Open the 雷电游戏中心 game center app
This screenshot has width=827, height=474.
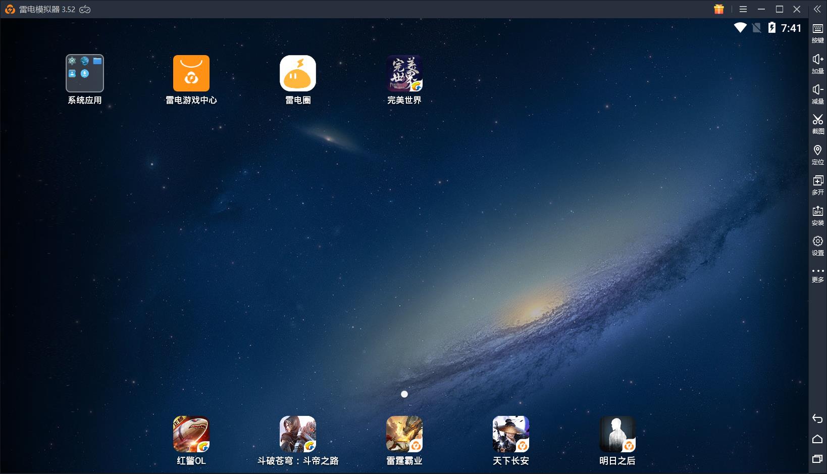pos(191,74)
